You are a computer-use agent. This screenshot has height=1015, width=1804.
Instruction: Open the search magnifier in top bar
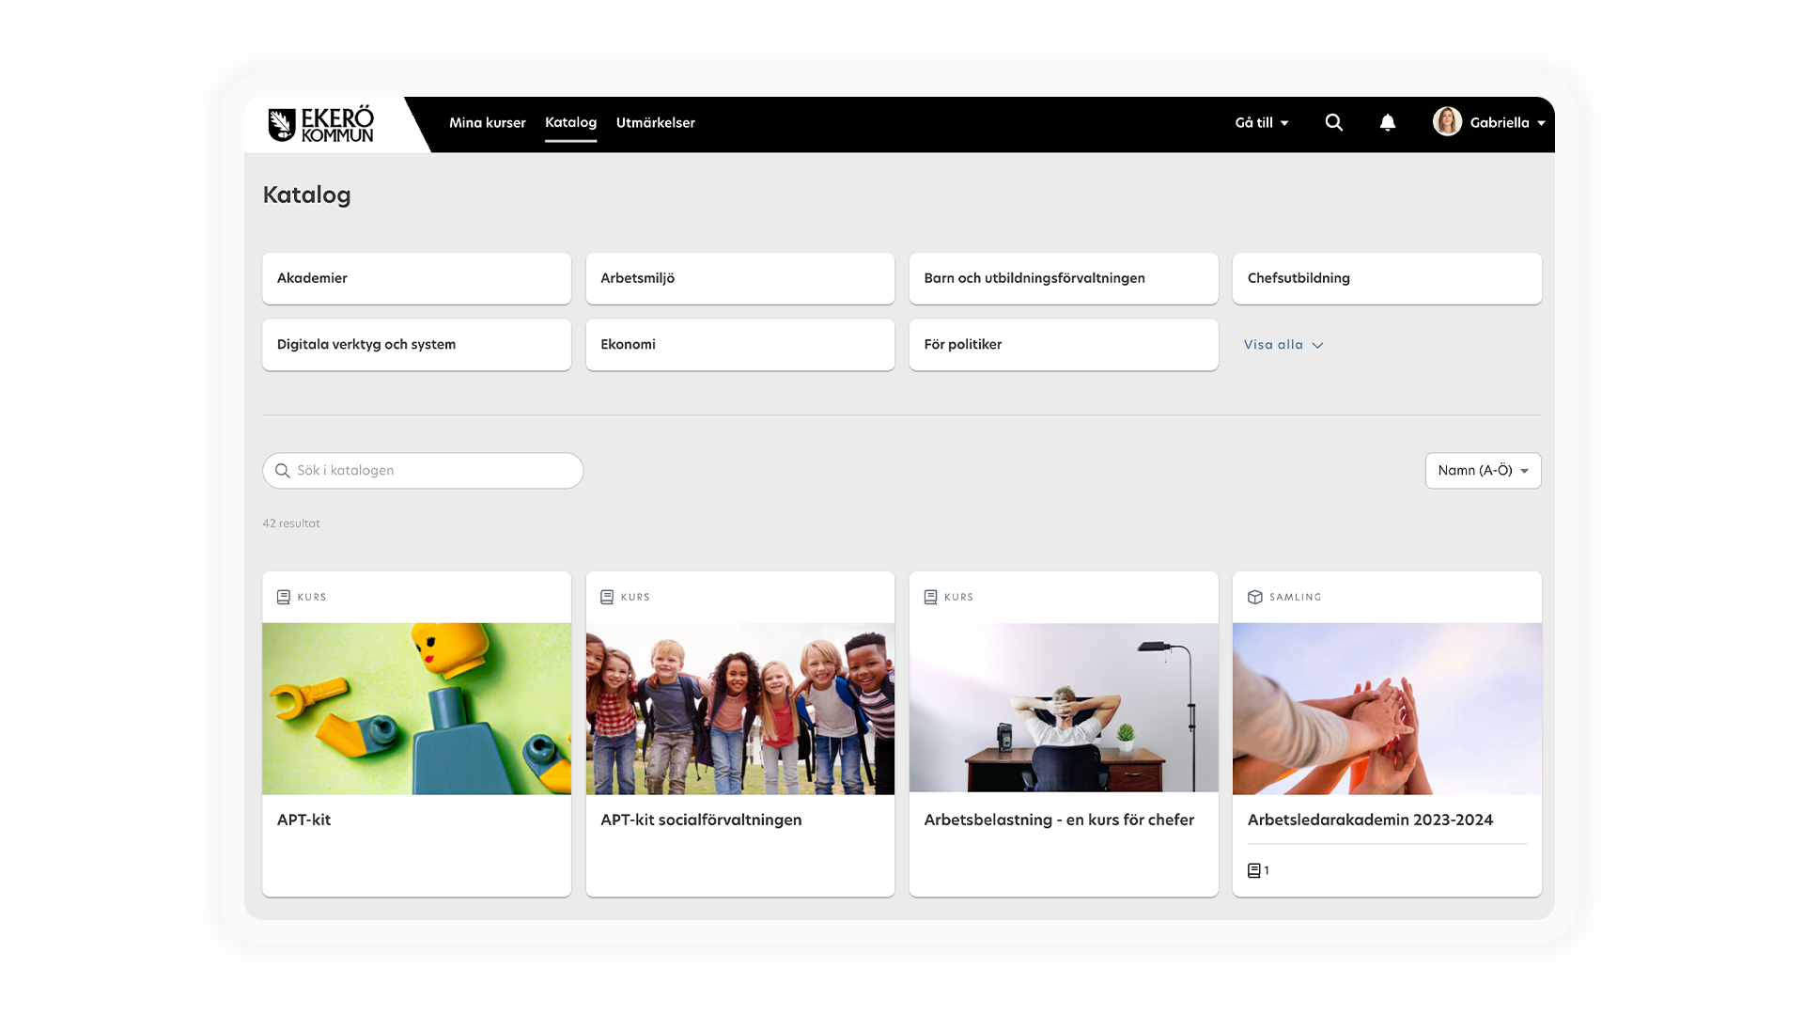(x=1333, y=122)
